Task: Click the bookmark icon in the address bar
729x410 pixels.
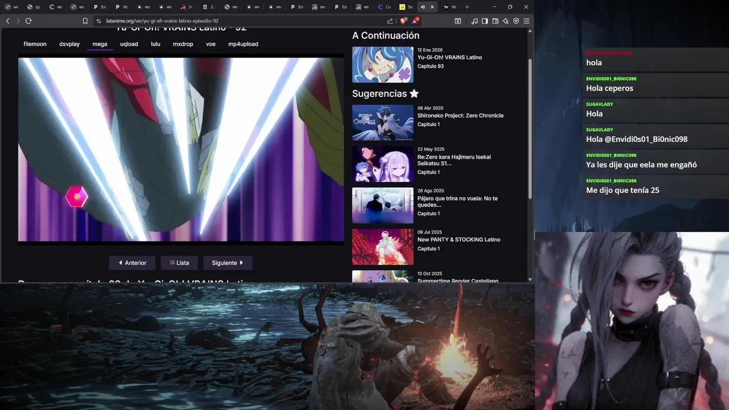Action: tap(85, 20)
